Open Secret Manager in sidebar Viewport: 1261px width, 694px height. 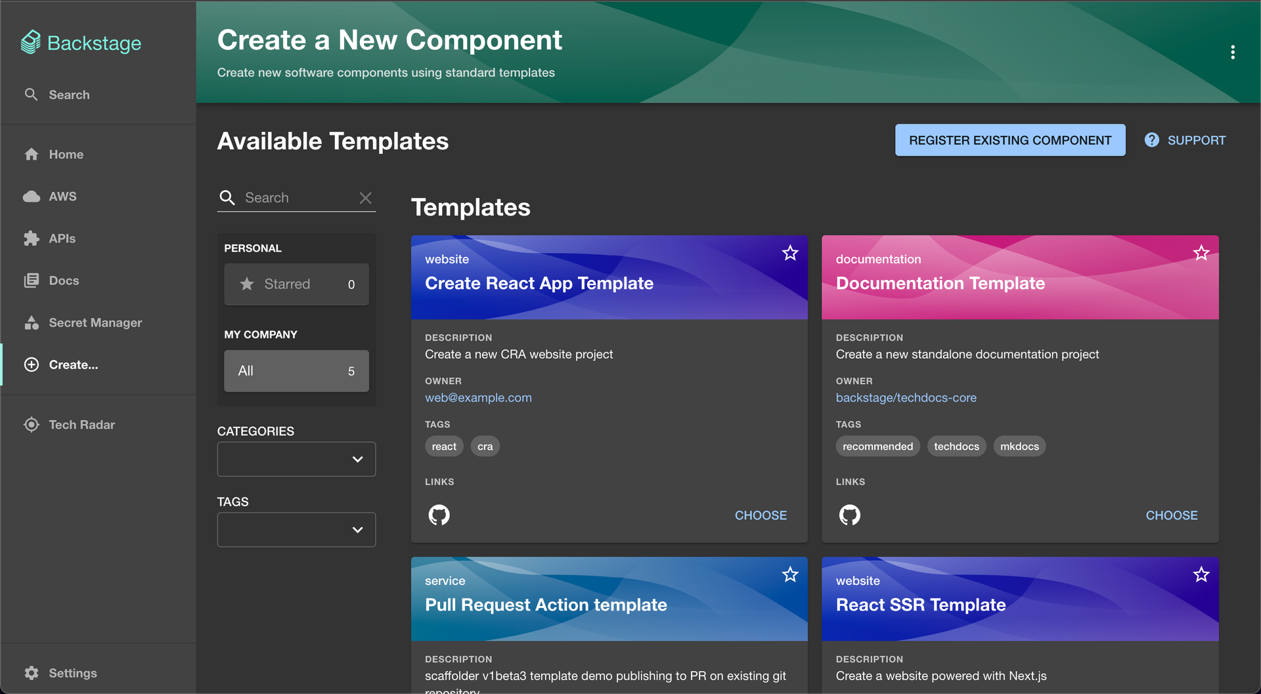(x=95, y=323)
